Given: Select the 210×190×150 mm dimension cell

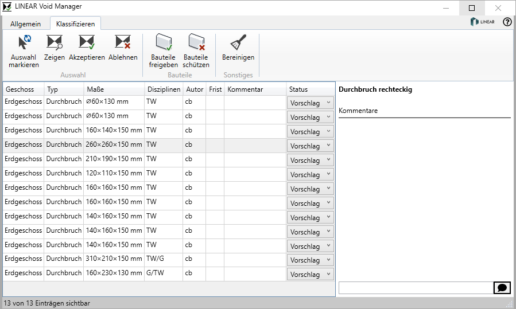Looking at the screenshot, I should point(114,159).
